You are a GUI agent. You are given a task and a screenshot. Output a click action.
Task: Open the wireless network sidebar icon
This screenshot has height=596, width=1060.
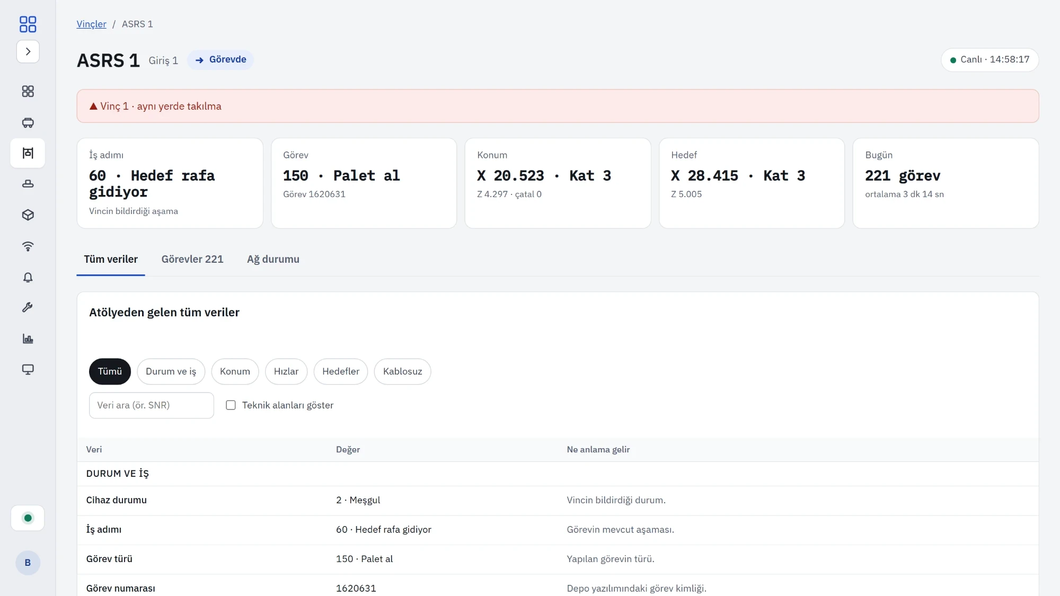(28, 246)
